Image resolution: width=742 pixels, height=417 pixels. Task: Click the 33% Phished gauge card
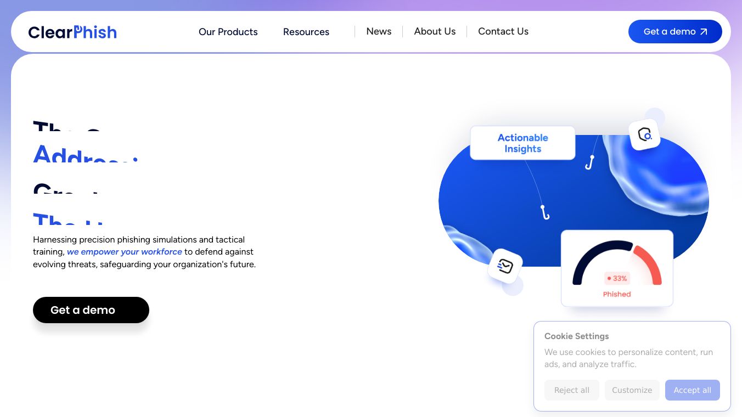pyautogui.click(x=617, y=268)
